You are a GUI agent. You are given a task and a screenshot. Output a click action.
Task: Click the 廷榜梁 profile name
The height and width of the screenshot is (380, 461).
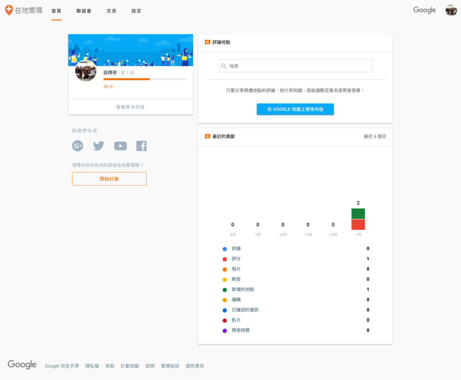pyautogui.click(x=110, y=72)
